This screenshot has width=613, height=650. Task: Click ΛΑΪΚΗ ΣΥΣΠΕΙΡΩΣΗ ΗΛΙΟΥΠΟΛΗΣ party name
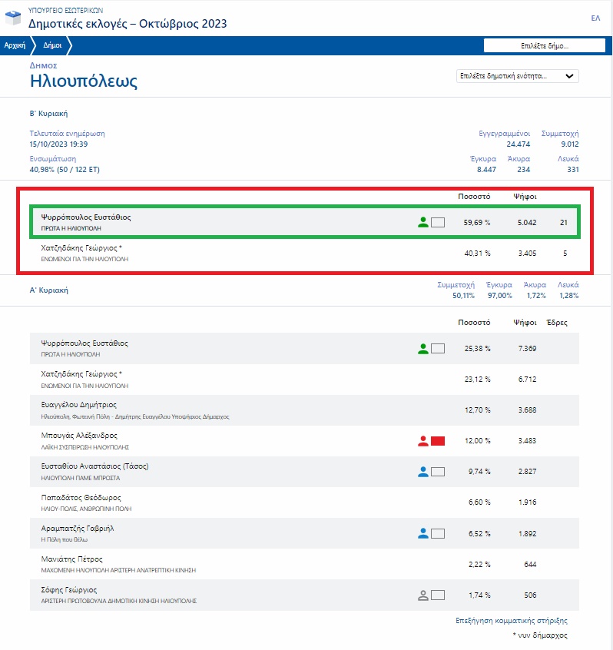click(x=85, y=447)
